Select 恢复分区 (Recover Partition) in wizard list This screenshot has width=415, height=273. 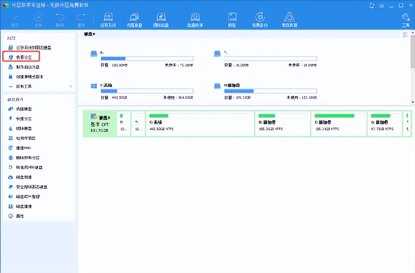point(24,57)
